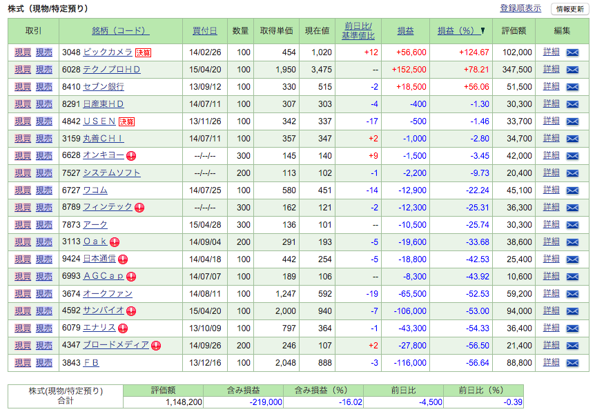595x414 pixels.
Task: Open 詳細 for FB row
Action: tap(552, 363)
